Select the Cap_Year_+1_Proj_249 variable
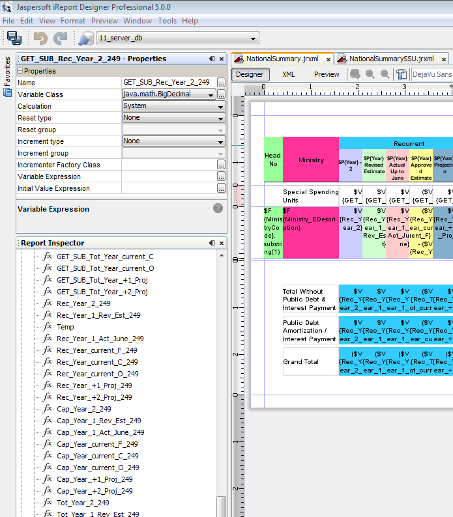 (x=95, y=479)
